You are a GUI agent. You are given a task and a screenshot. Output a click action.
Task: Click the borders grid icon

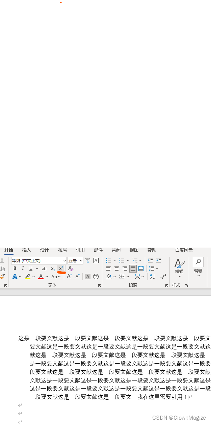(122, 277)
